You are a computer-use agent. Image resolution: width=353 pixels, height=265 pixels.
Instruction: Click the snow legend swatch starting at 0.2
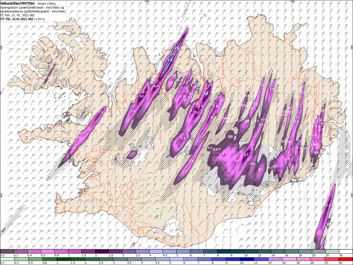click(7, 251)
